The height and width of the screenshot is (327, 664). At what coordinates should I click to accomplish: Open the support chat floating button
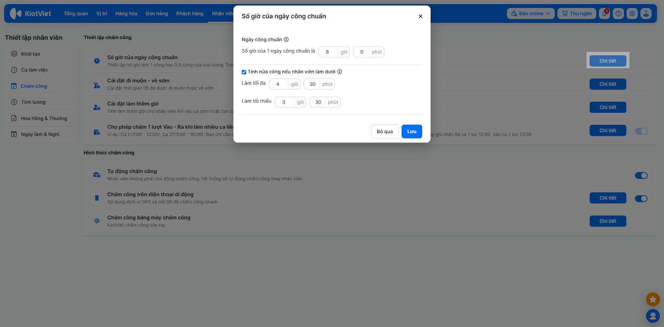coord(653,316)
